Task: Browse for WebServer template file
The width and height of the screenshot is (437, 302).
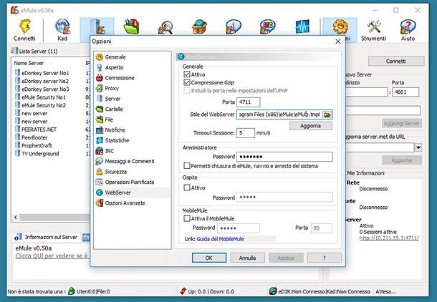Action: pos(327,115)
